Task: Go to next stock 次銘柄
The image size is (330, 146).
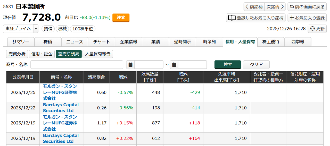Action: [x=275, y=7]
